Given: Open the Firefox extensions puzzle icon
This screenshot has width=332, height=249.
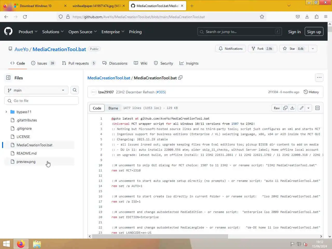Looking at the screenshot, I should point(316,17).
